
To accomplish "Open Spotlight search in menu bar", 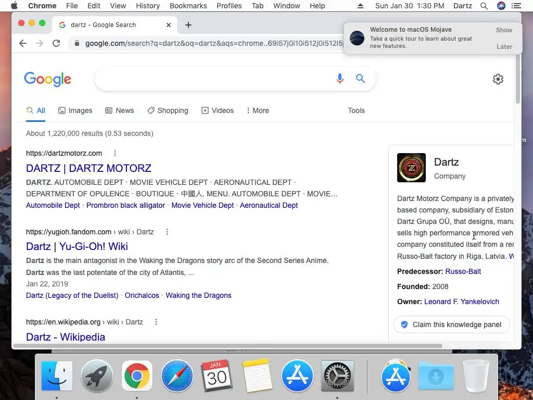I will point(484,6).
